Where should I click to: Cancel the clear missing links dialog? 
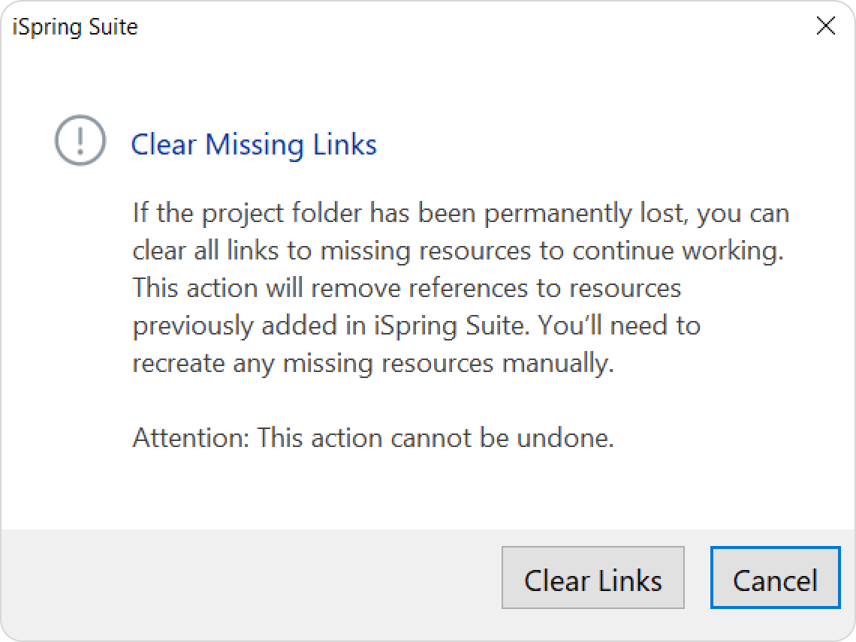(x=775, y=577)
